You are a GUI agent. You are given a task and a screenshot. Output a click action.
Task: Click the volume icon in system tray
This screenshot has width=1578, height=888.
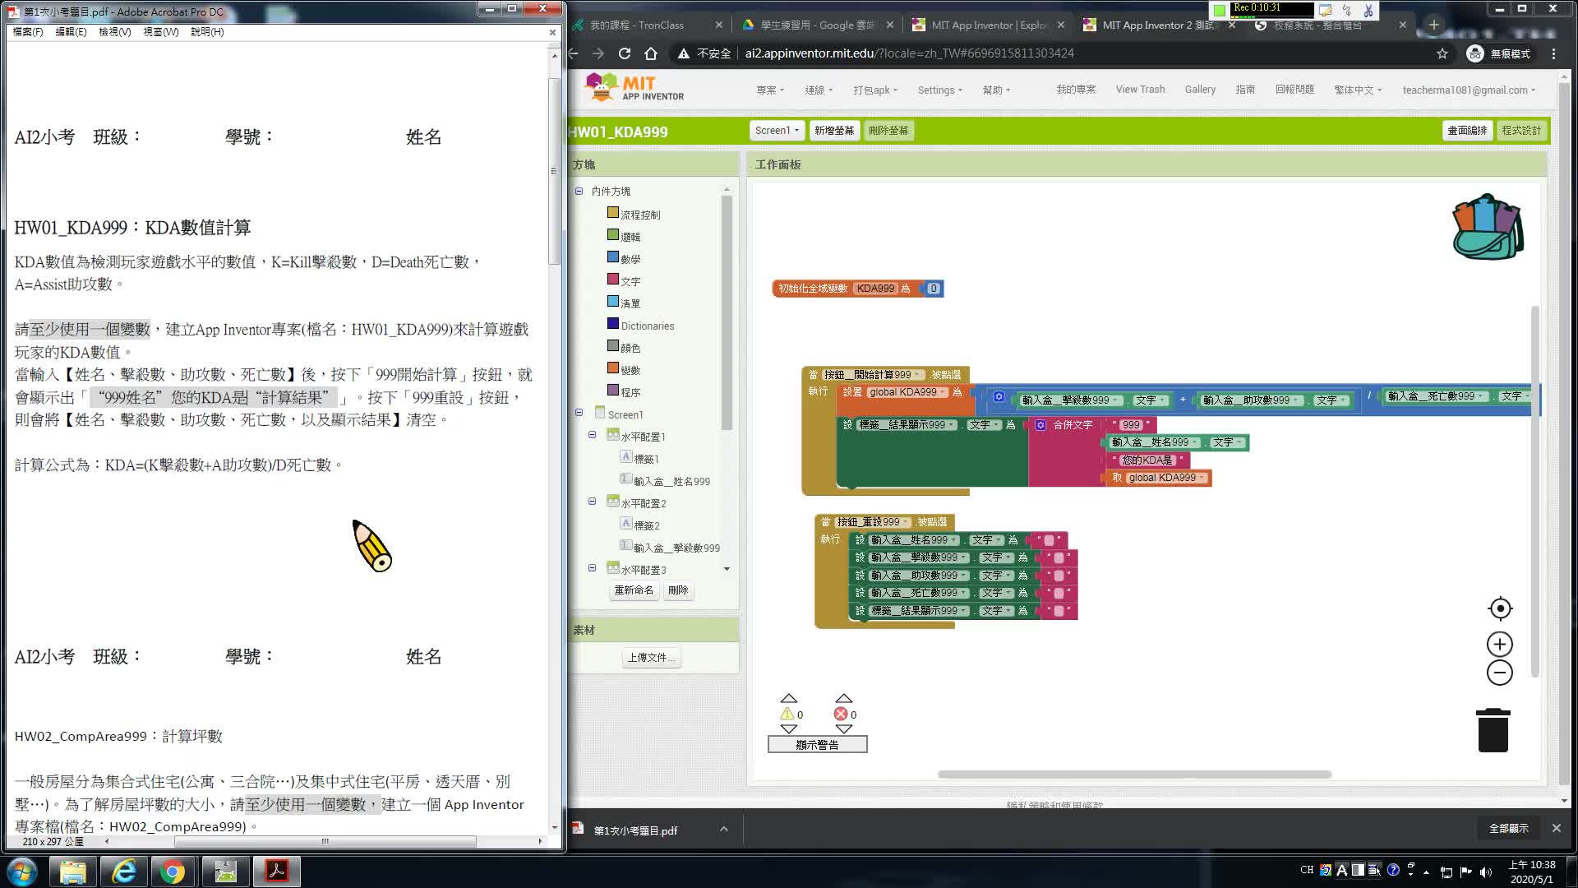[x=1486, y=872]
